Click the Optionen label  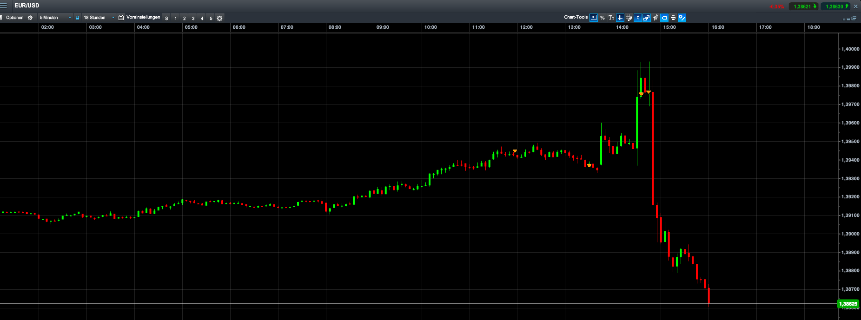[15, 18]
